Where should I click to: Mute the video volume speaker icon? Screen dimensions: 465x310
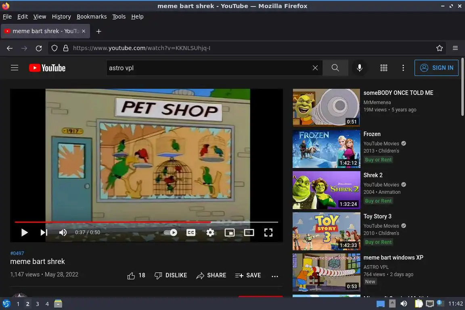[x=63, y=232]
